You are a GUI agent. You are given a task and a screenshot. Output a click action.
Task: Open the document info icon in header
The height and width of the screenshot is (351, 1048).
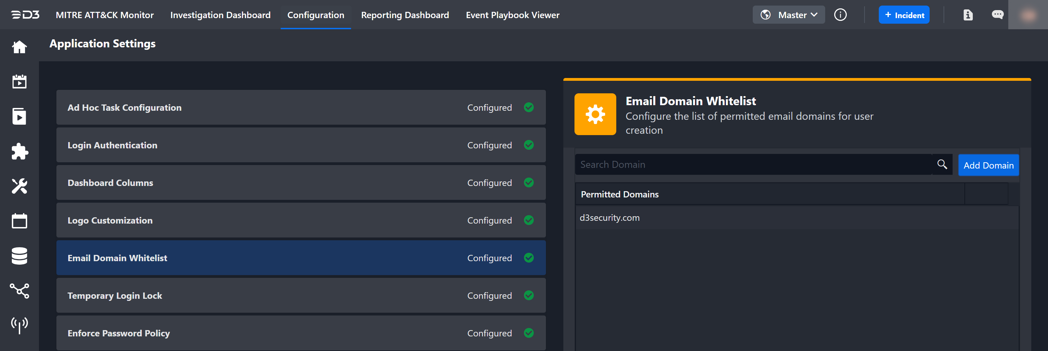coord(968,15)
